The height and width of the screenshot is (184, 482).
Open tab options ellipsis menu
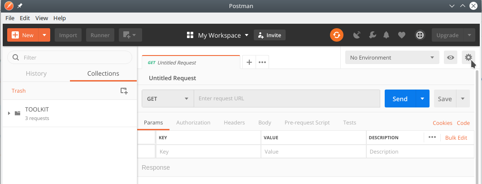coord(262,62)
